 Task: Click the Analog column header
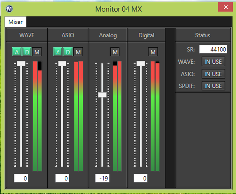(108, 35)
